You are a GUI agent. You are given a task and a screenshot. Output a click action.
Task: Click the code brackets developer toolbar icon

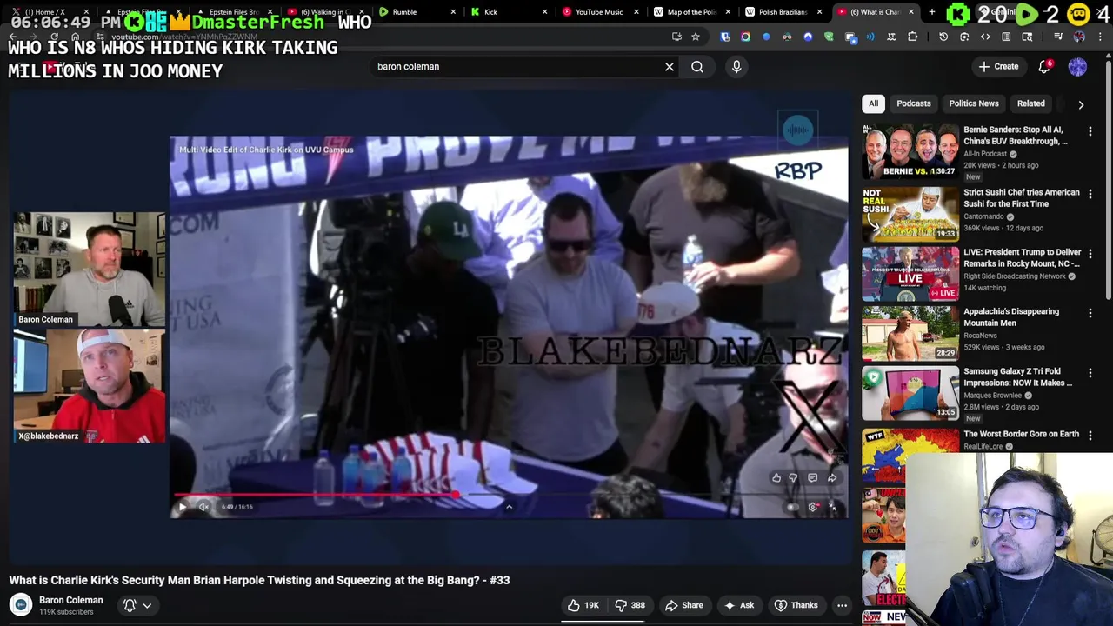[x=985, y=37]
